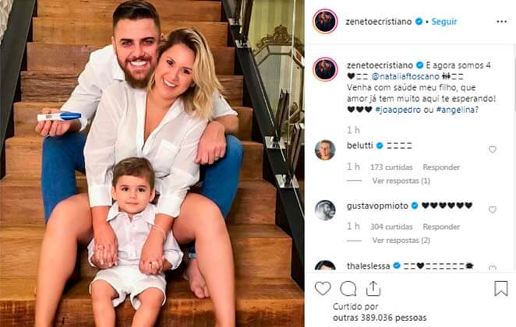Screen dimensions: 516x327
Task: View belutti's profile avatar
Action: click(x=325, y=149)
